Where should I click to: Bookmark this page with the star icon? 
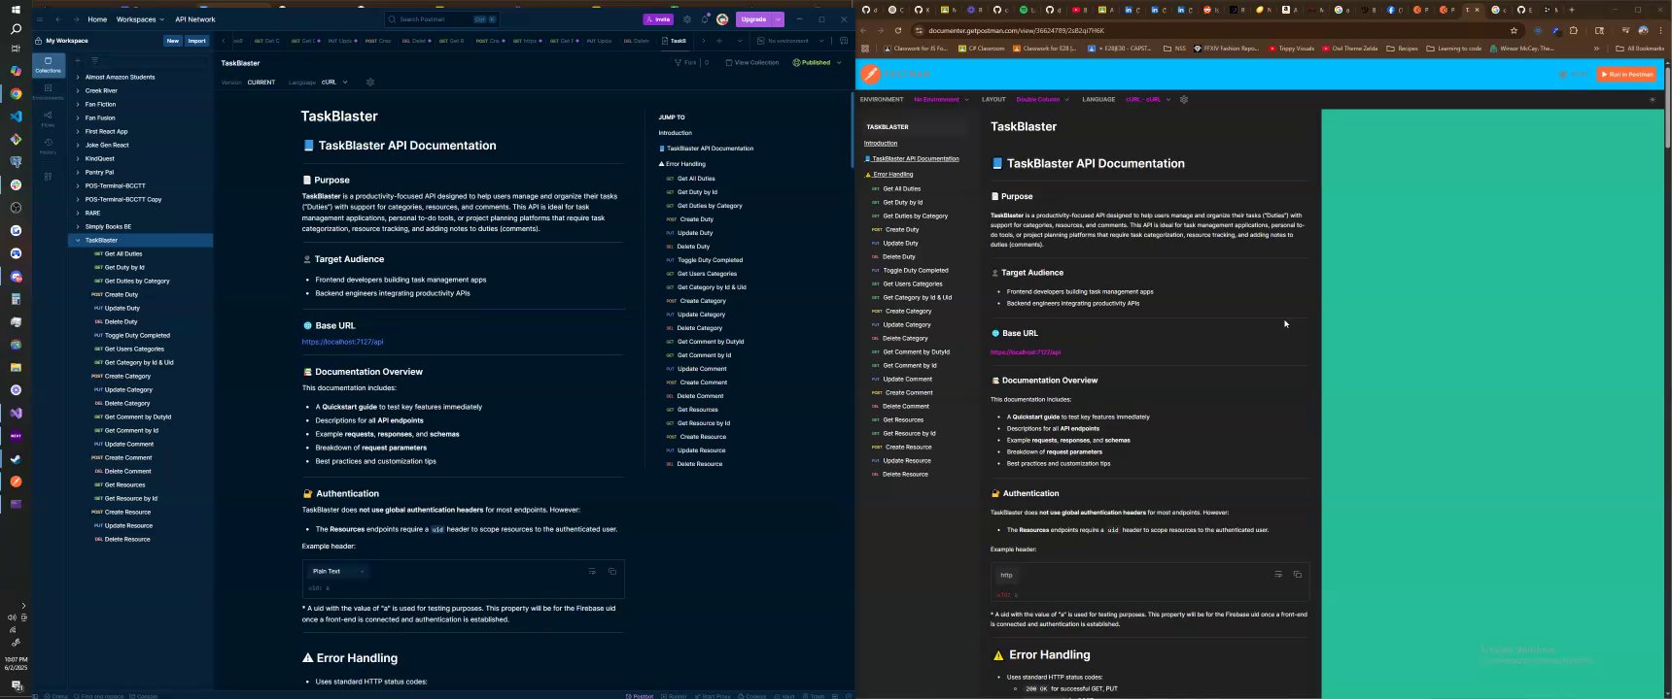click(x=1514, y=30)
